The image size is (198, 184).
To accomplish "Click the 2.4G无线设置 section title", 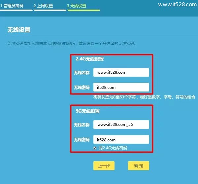I will [89, 59].
